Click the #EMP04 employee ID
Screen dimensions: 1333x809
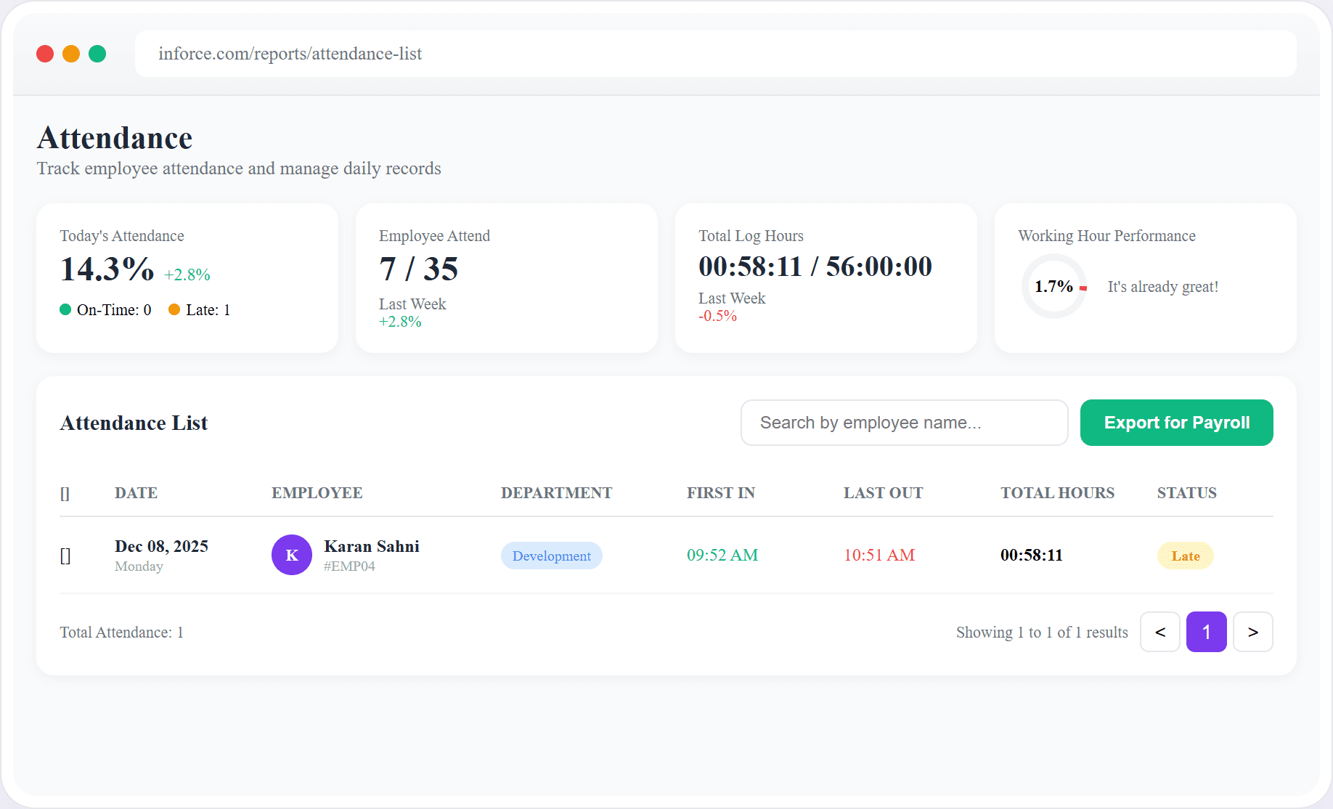point(349,566)
